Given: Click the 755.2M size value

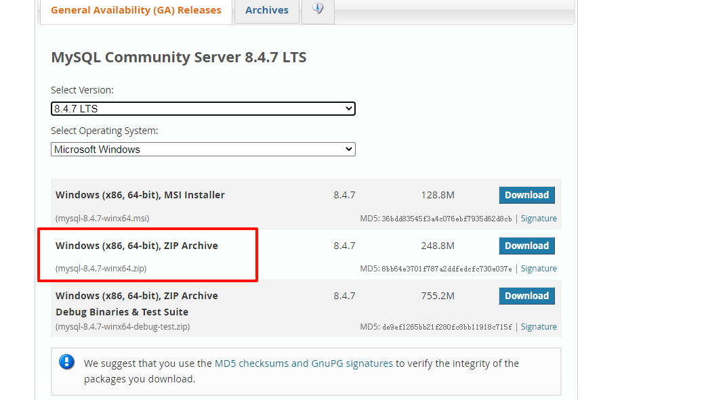Looking at the screenshot, I should [x=438, y=296].
